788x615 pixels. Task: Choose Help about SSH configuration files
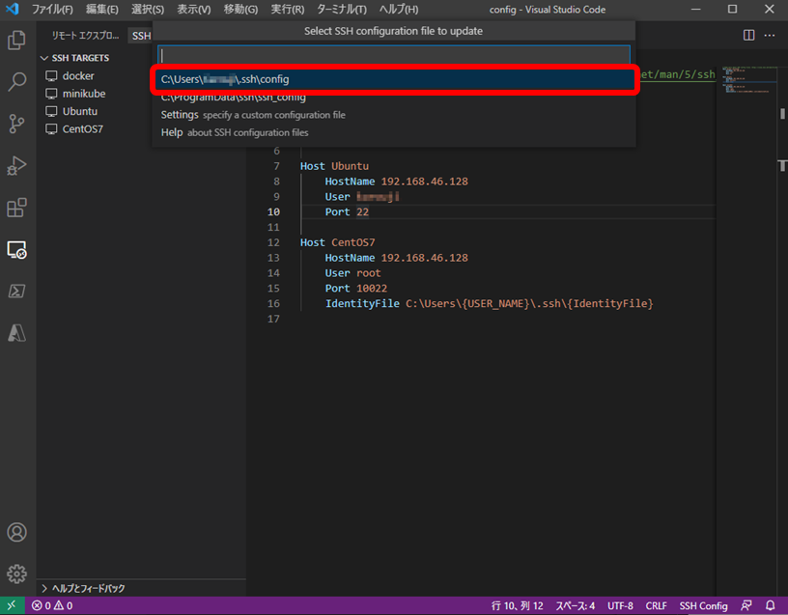click(395, 132)
